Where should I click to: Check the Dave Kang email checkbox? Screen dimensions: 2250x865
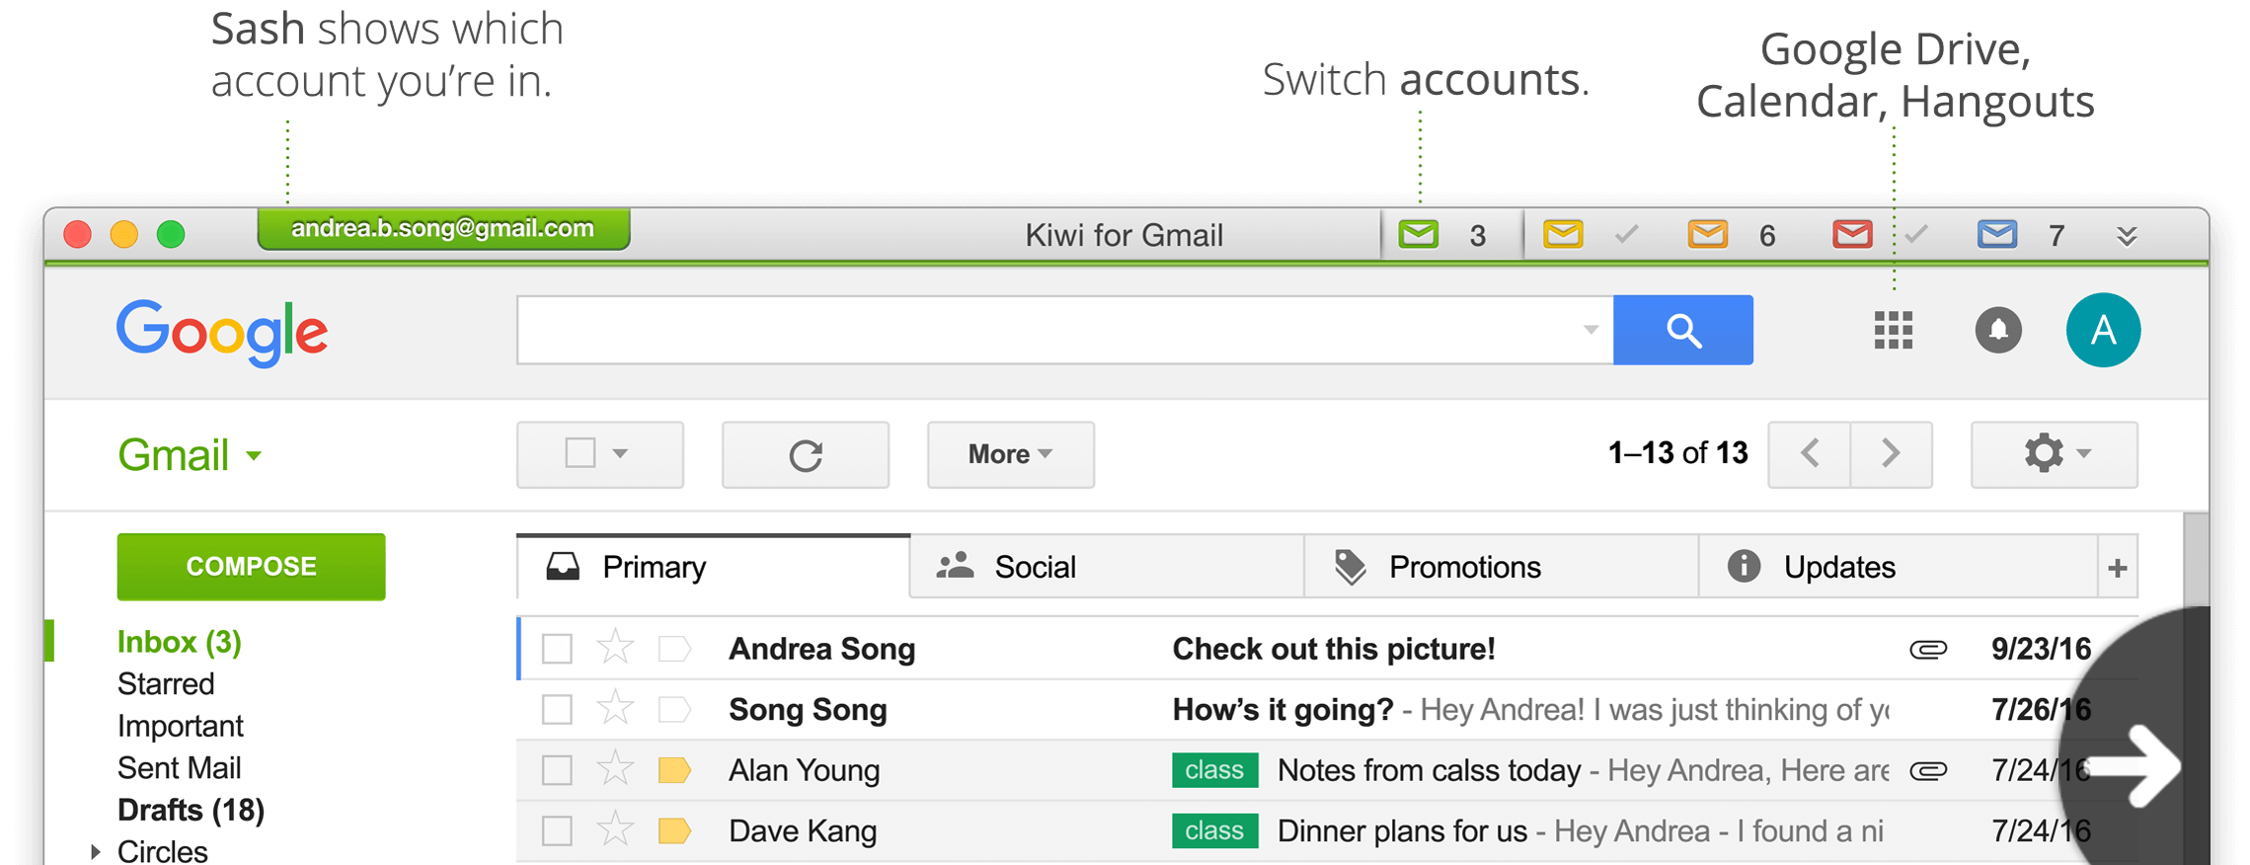coord(557,831)
